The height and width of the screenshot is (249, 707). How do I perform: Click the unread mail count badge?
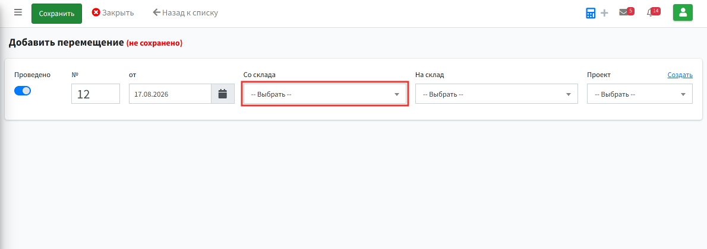point(631,10)
